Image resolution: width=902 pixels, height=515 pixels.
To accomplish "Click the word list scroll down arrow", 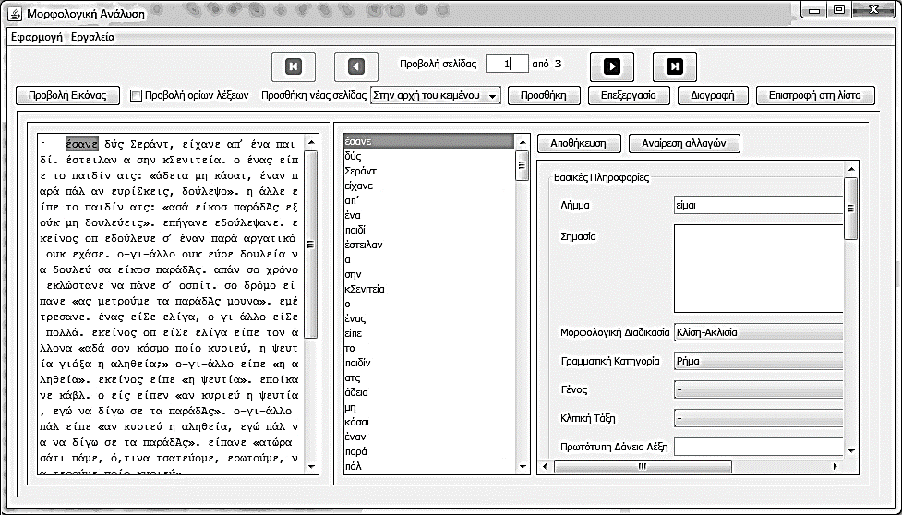I will (x=523, y=467).
